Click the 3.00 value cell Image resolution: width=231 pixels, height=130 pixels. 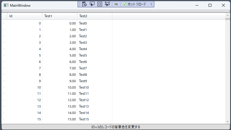click(x=60, y=43)
